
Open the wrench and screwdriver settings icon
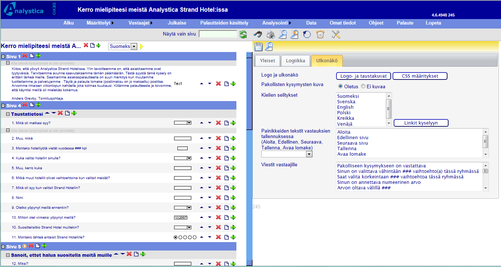[336, 34]
